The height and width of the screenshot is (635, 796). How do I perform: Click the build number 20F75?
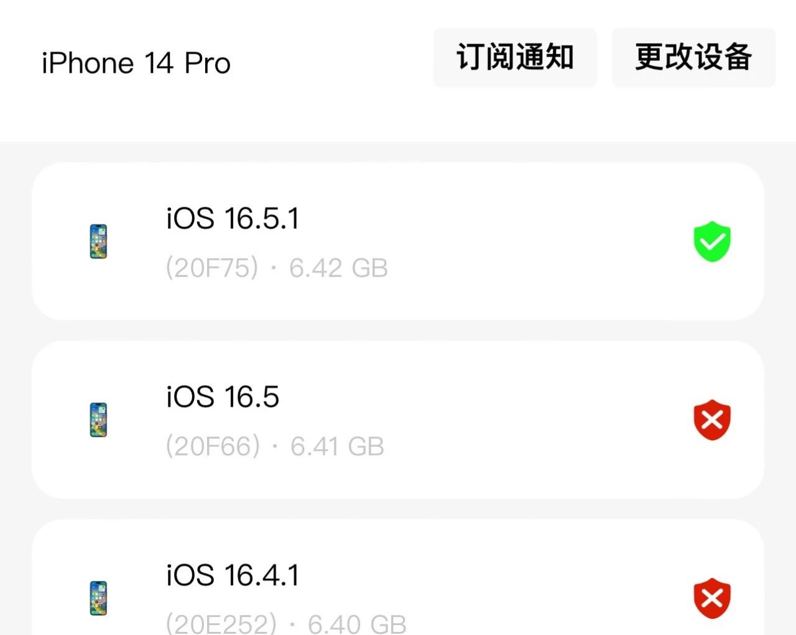(212, 267)
